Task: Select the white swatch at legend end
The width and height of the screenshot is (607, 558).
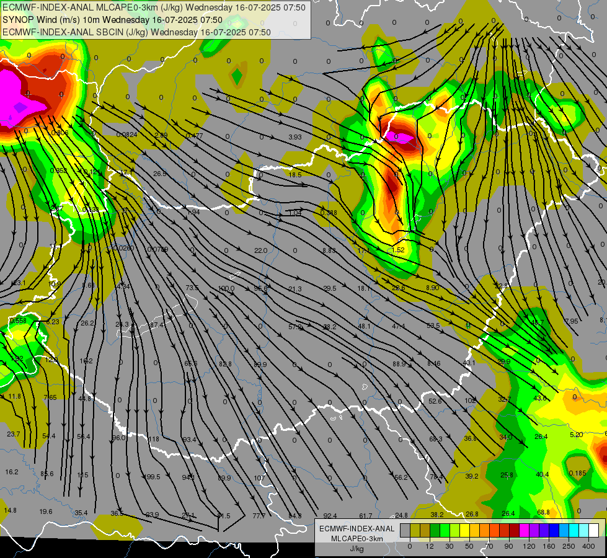Action: point(594,530)
